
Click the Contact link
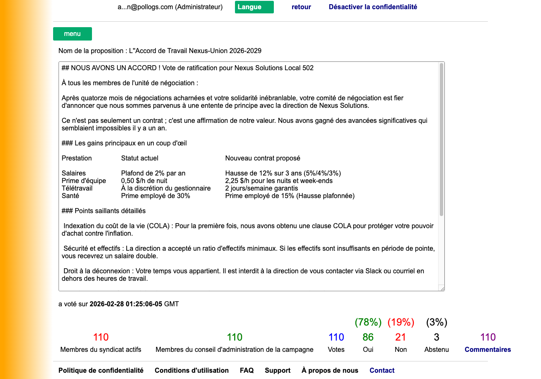click(x=382, y=370)
